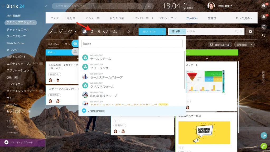Click the Create project plus icon
The height and width of the screenshot is (152, 270).
[84, 111]
